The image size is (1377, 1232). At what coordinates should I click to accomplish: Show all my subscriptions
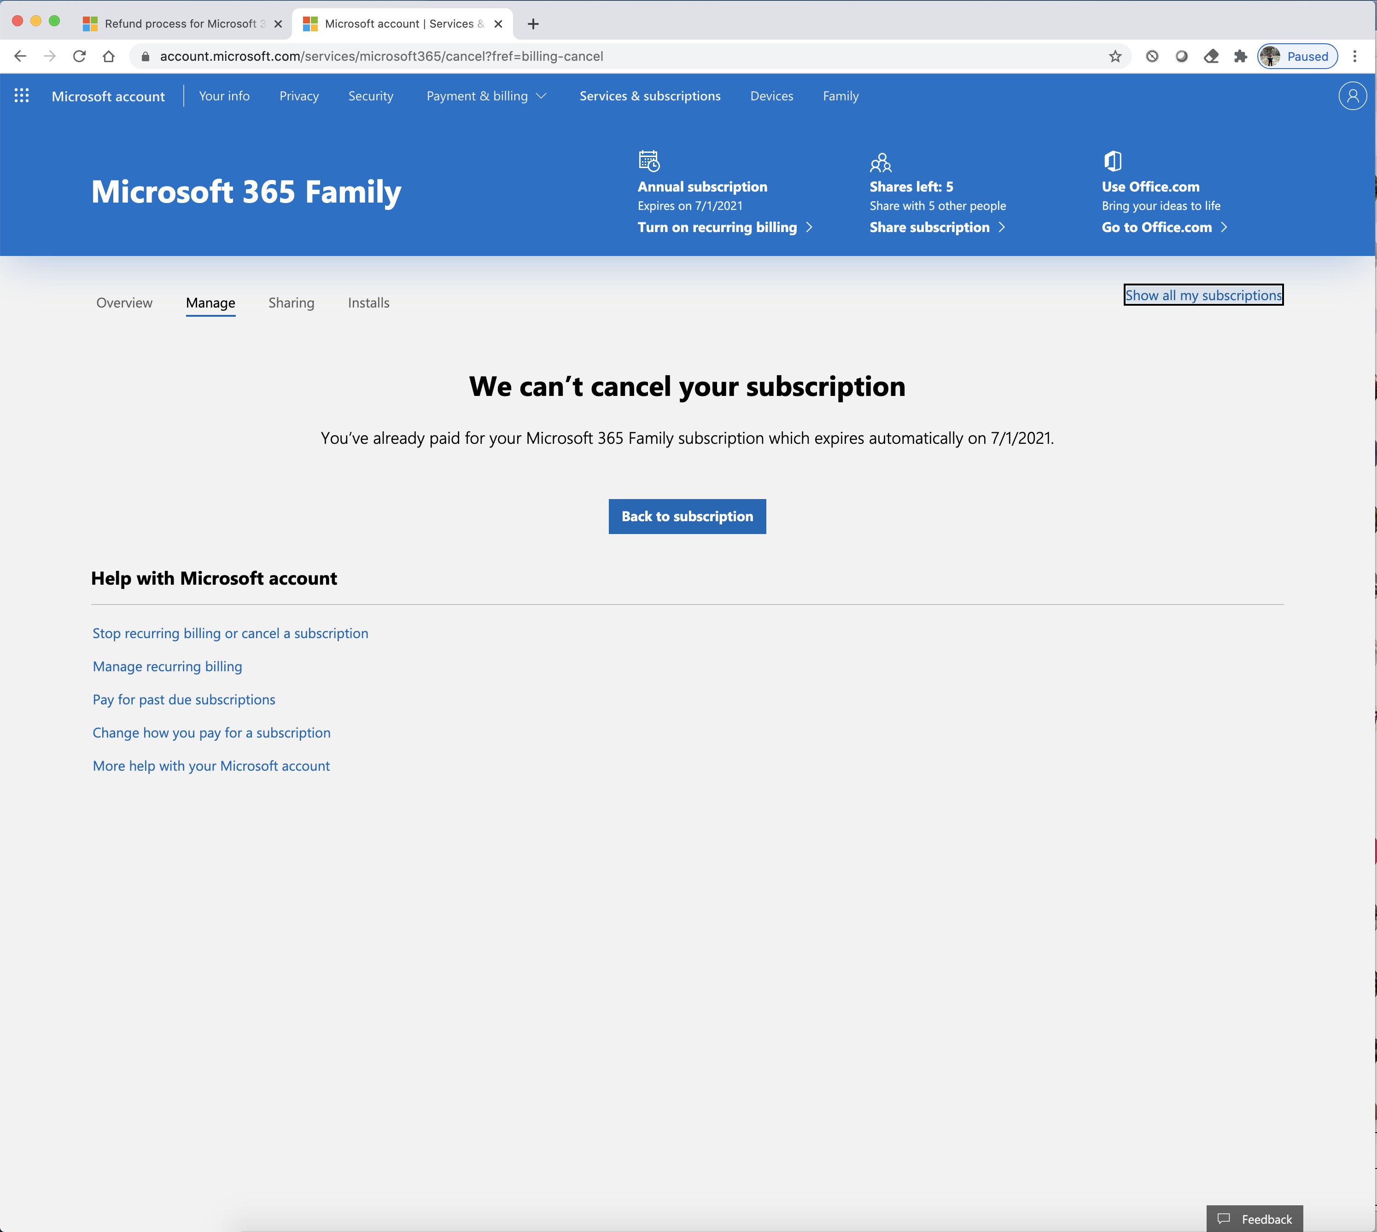1204,295
